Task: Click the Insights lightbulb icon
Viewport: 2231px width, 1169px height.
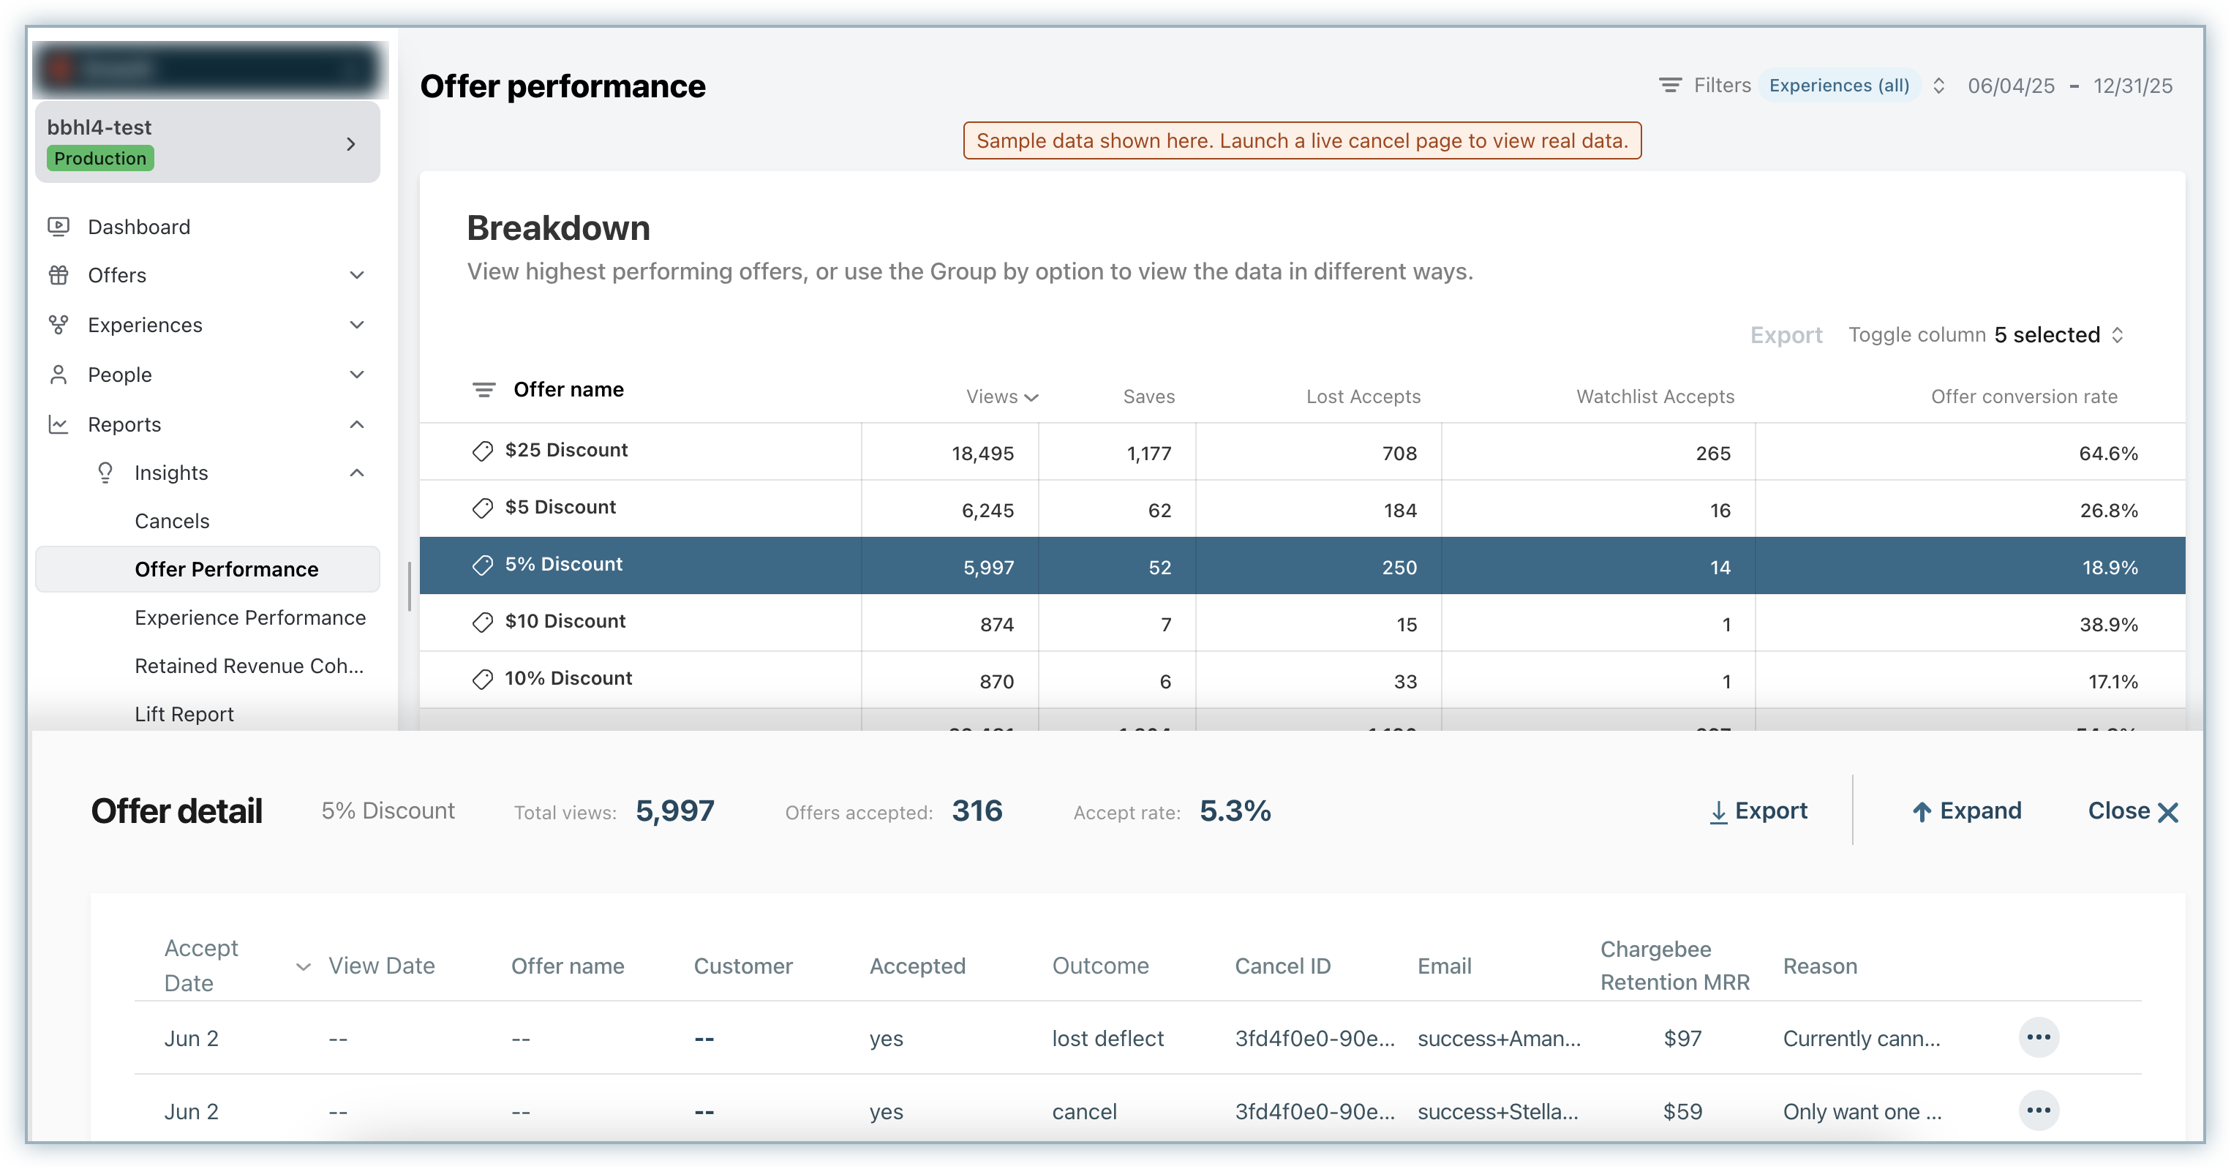Action: click(105, 473)
